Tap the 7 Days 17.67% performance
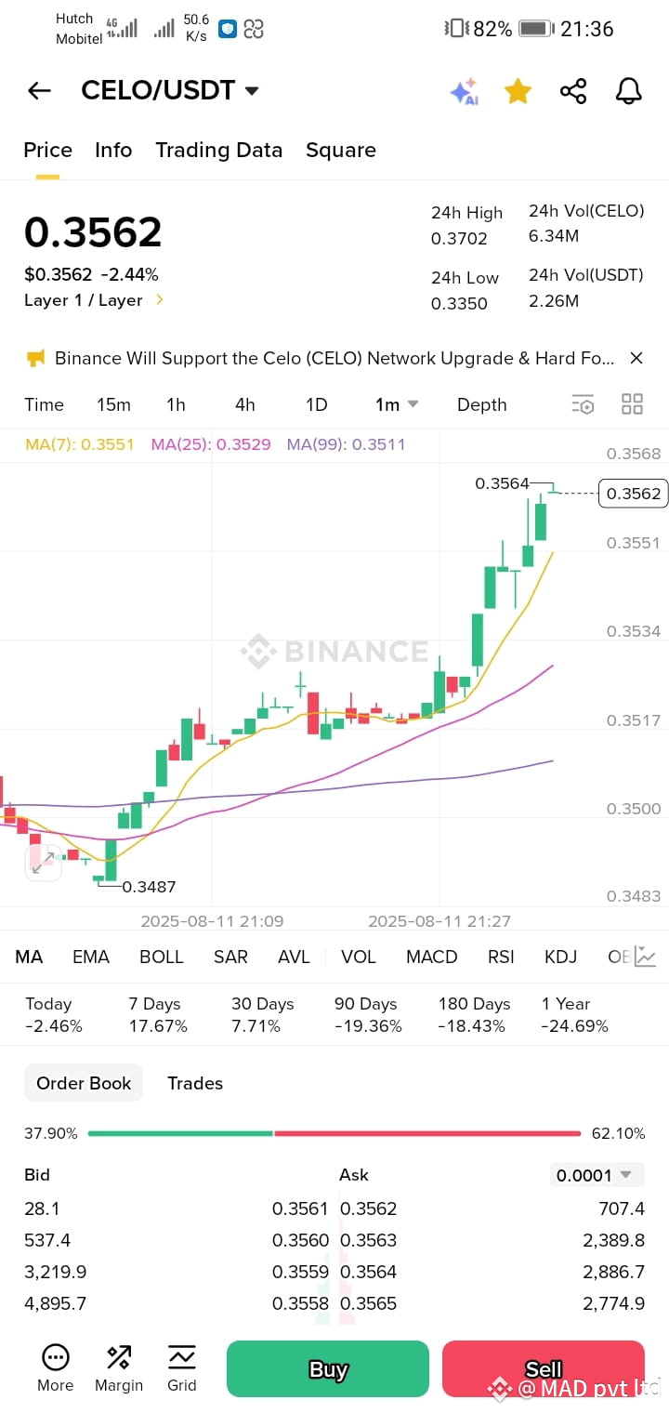The width and height of the screenshot is (669, 1413). click(157, 1014)
